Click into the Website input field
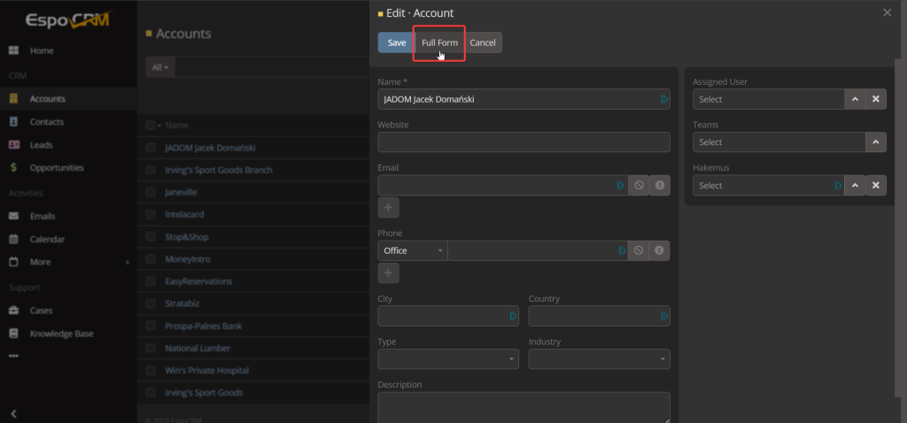The width and height of the screenshot is (907, 423). pos(523,142)
